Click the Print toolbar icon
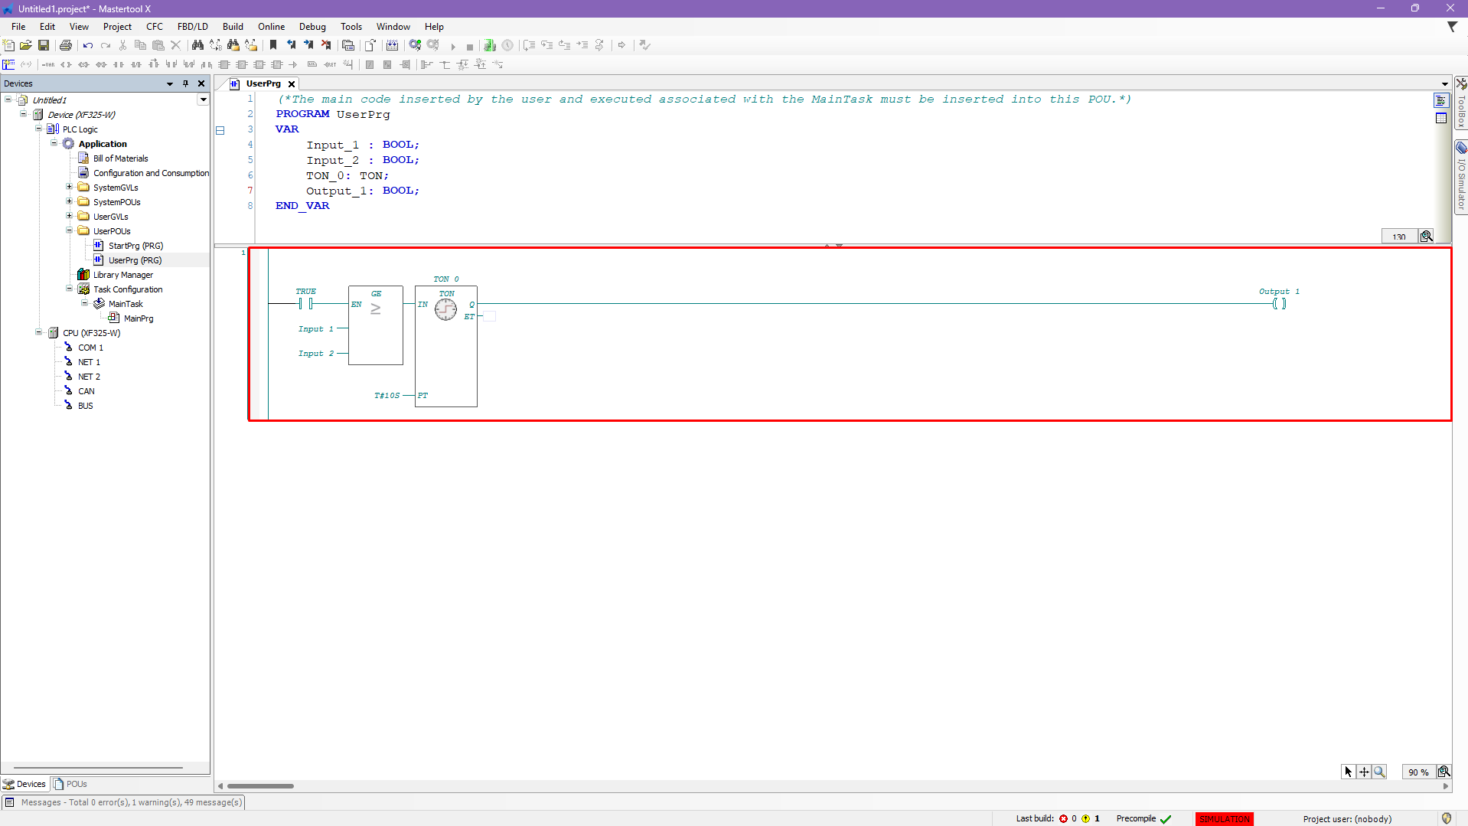Image resolution: width=1468 pixels, height=826 pixels. [x=66, y=45]
